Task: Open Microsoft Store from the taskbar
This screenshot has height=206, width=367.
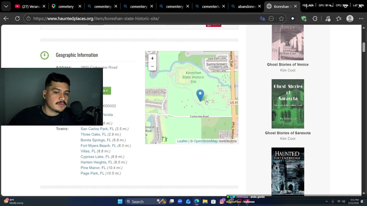Action: [x=213, y=202]
